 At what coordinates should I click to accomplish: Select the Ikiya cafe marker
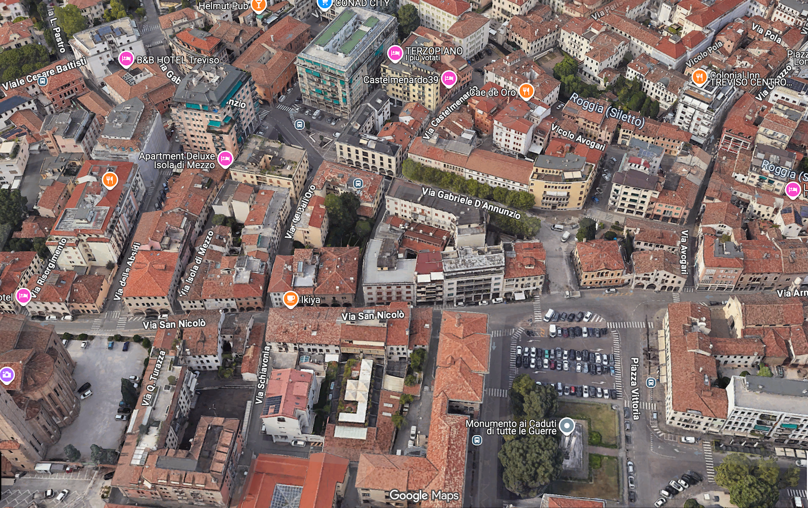(x=290, y=299)
